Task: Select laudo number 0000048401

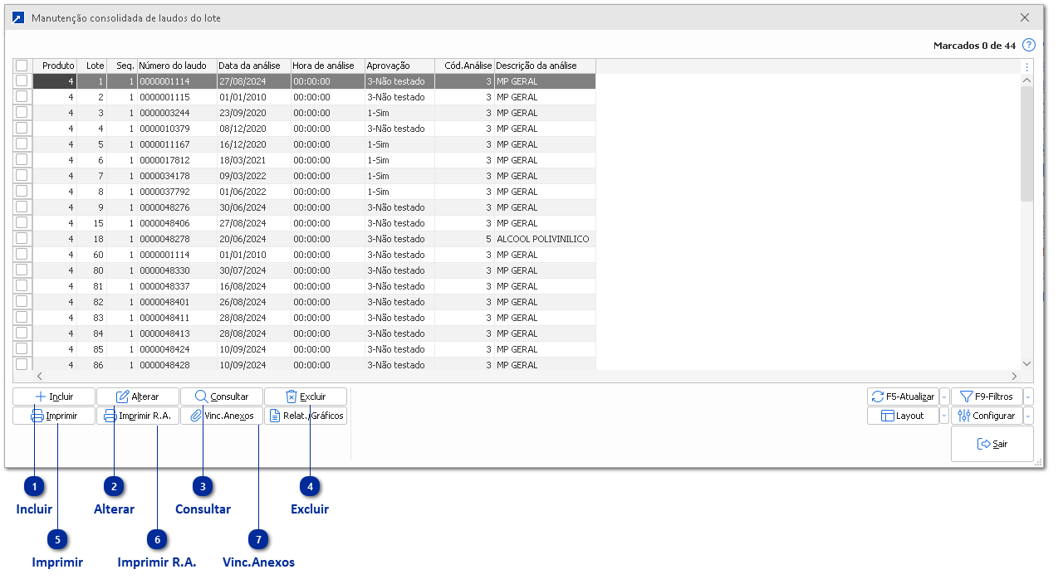Action: pyautogui.click(x=177, y=302)
